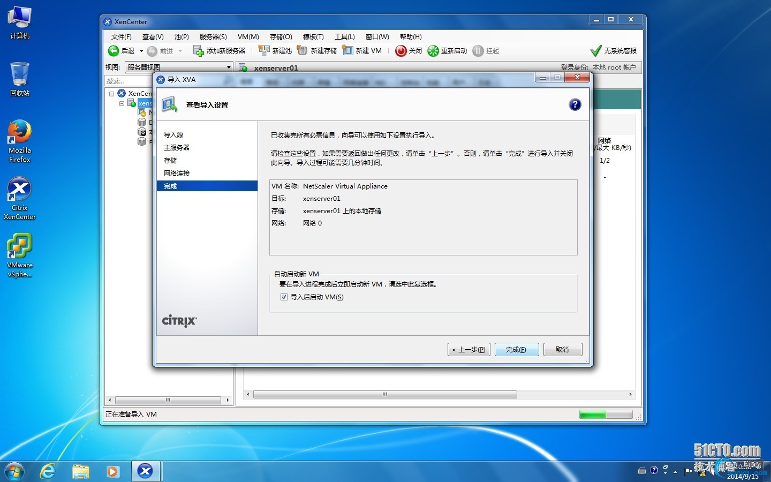Select Storage wizard step

point(170,161)
